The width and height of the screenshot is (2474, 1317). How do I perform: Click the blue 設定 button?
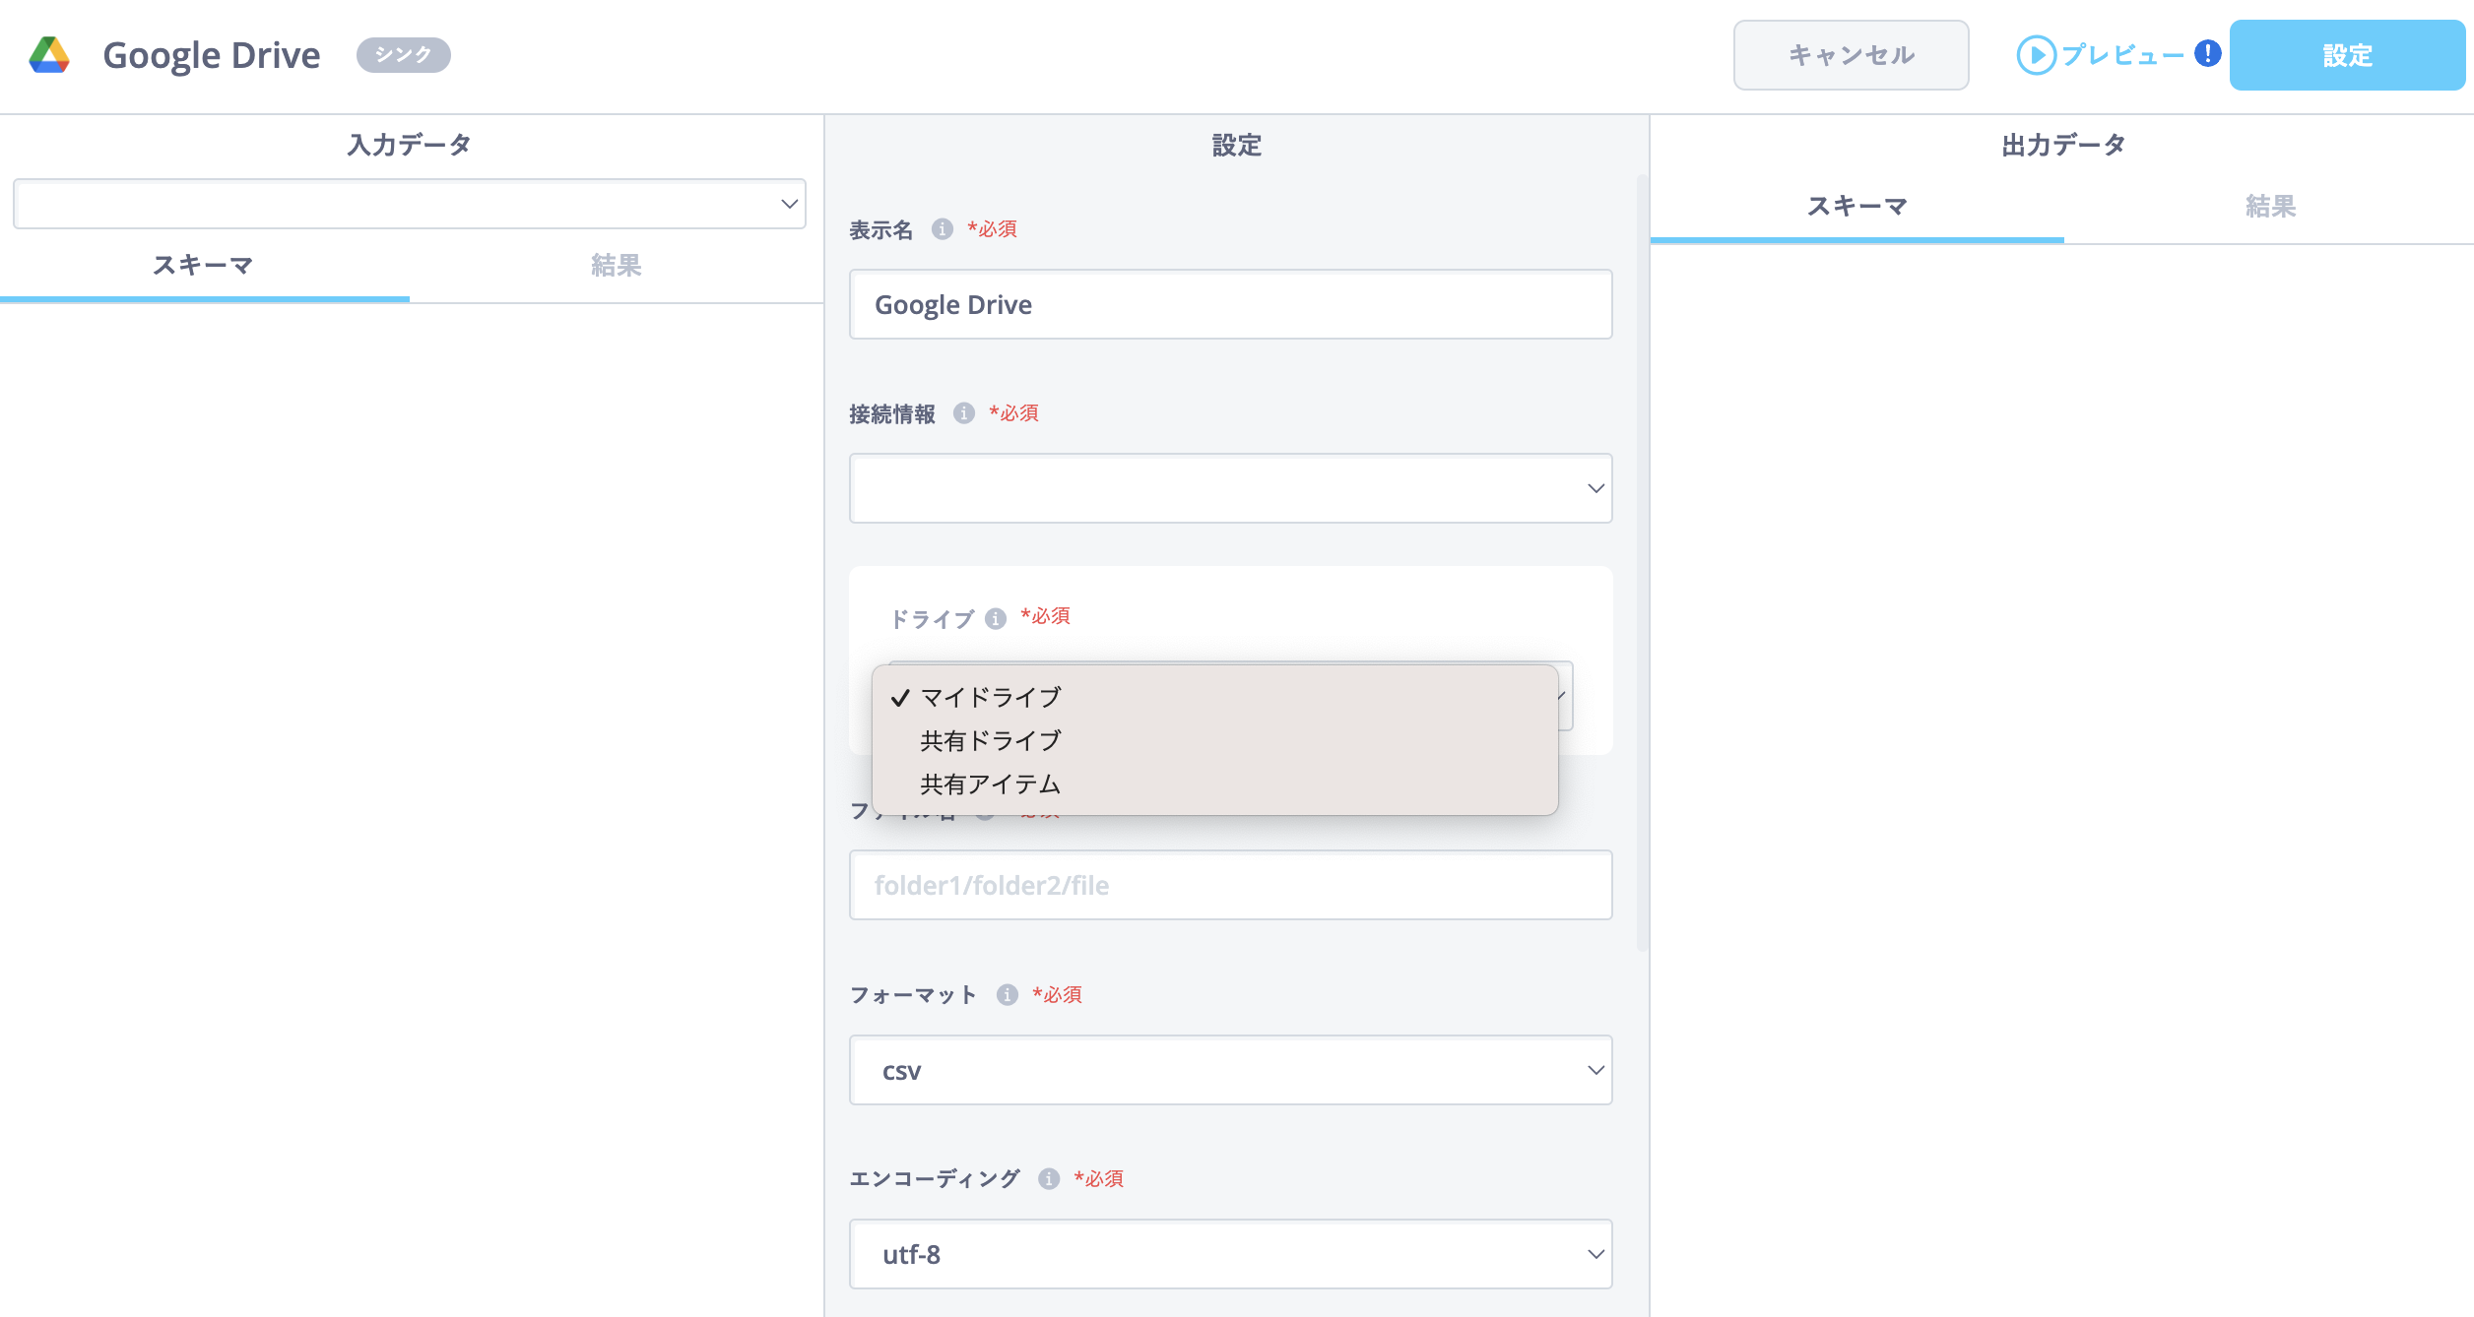pos(2347,55)
